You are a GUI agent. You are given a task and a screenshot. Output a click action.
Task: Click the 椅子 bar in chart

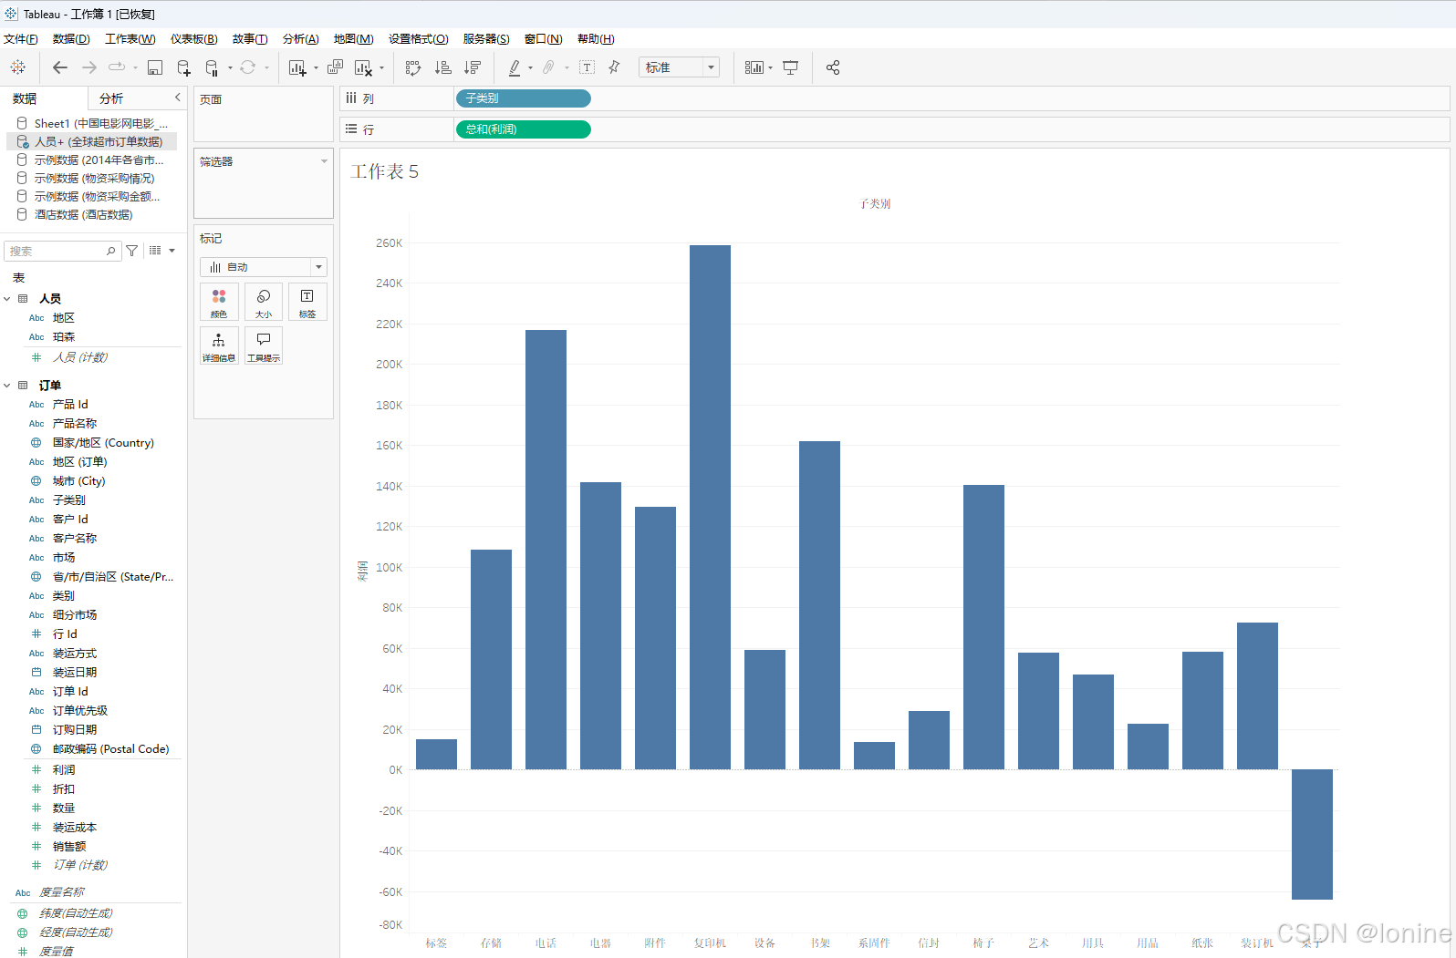(983, 627)
